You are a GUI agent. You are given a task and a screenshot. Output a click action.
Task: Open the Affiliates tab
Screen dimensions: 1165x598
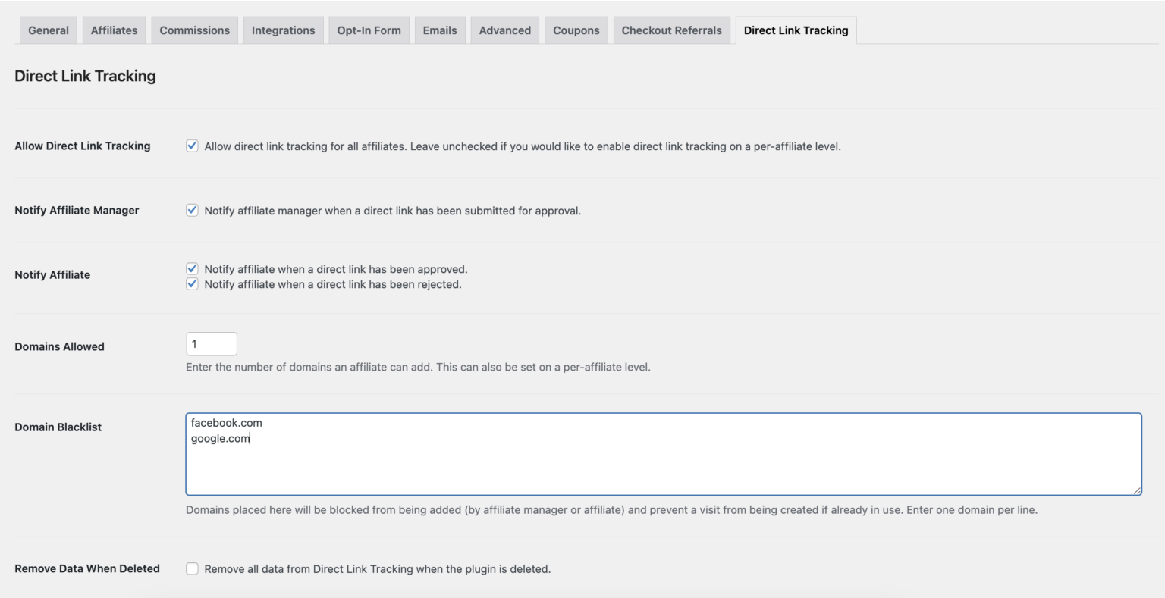tap(114, 30)
